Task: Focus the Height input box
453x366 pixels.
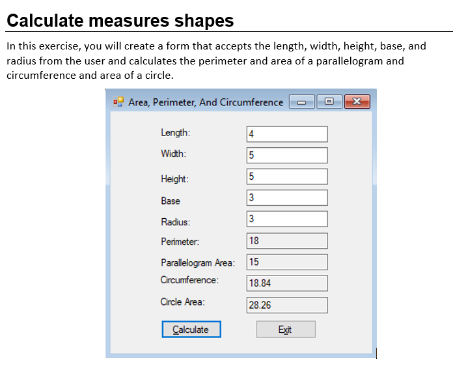Action: coord(286,176)
